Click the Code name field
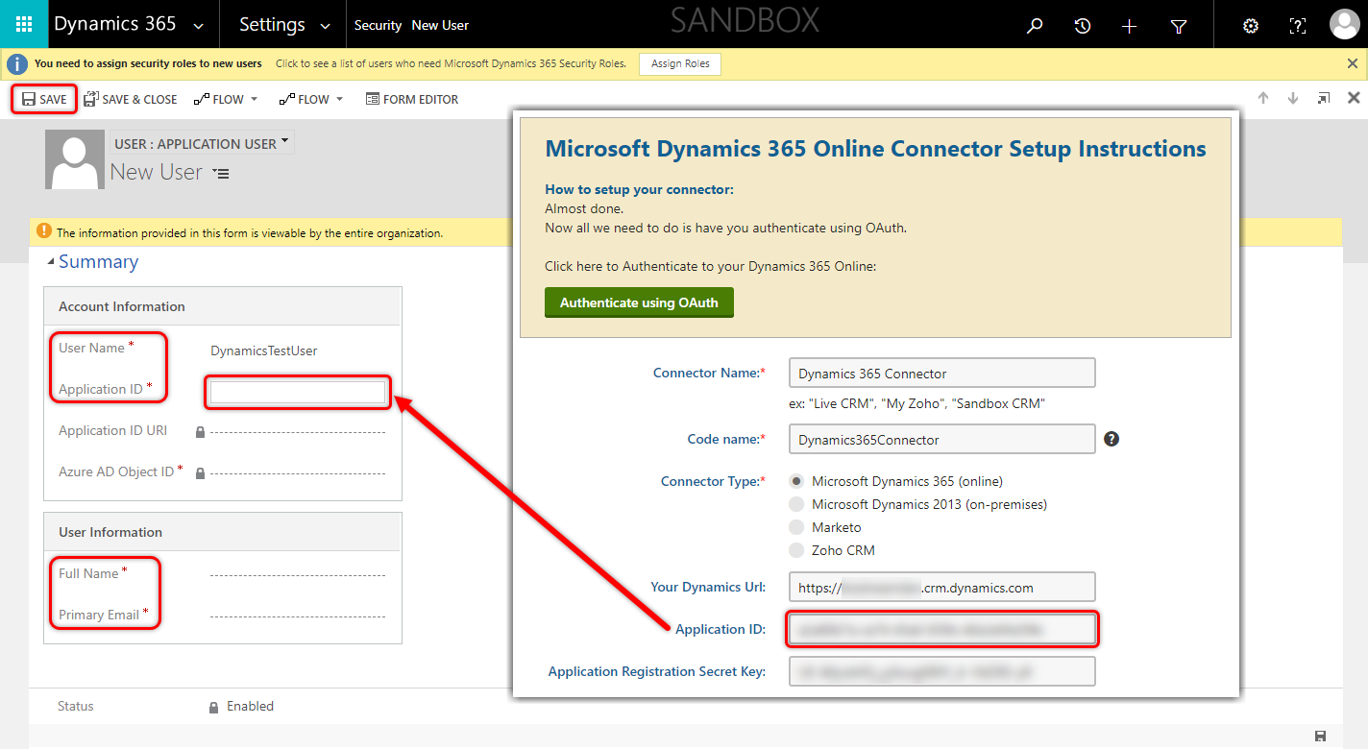Image resolution: width=1368 pixels, height=749 pixels. pos(941,440)
